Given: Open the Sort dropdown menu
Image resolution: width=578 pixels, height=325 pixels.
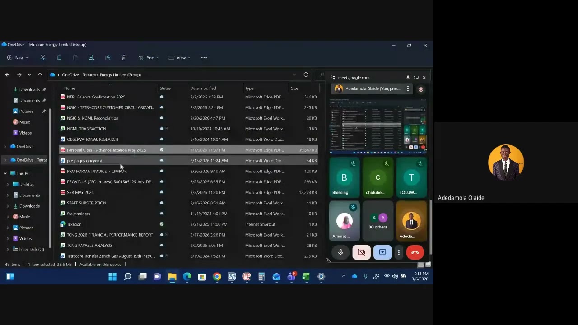Looking at the screenshot, I should 149,58.
